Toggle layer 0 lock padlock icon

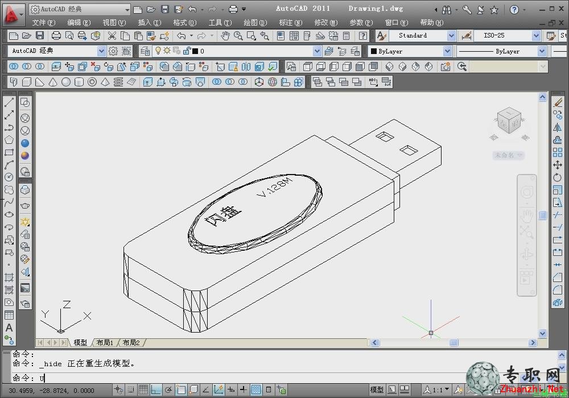click(x=186, y=51)
